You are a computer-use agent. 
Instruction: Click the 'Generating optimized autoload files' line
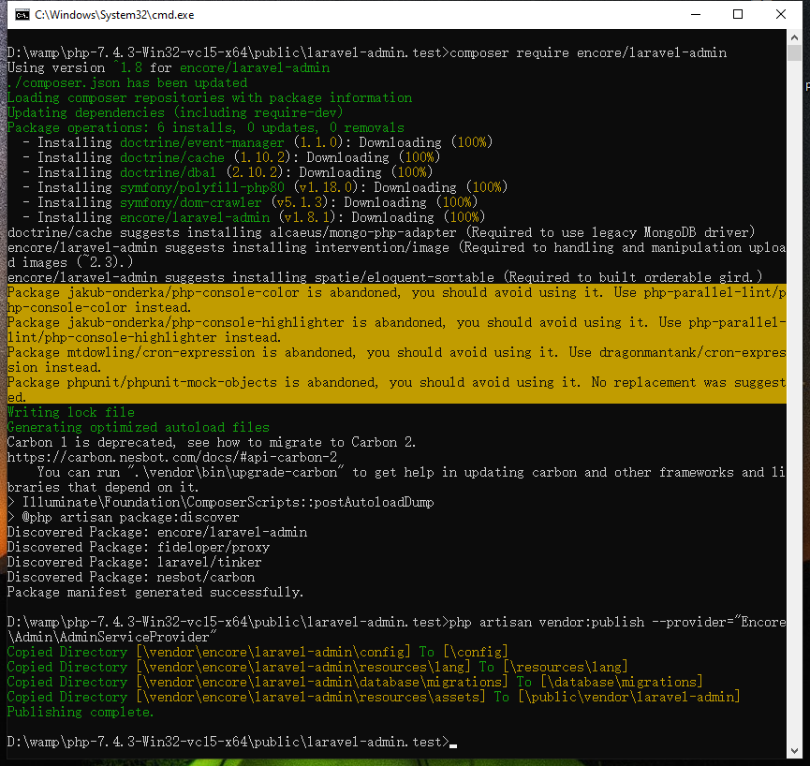(139, 427)
